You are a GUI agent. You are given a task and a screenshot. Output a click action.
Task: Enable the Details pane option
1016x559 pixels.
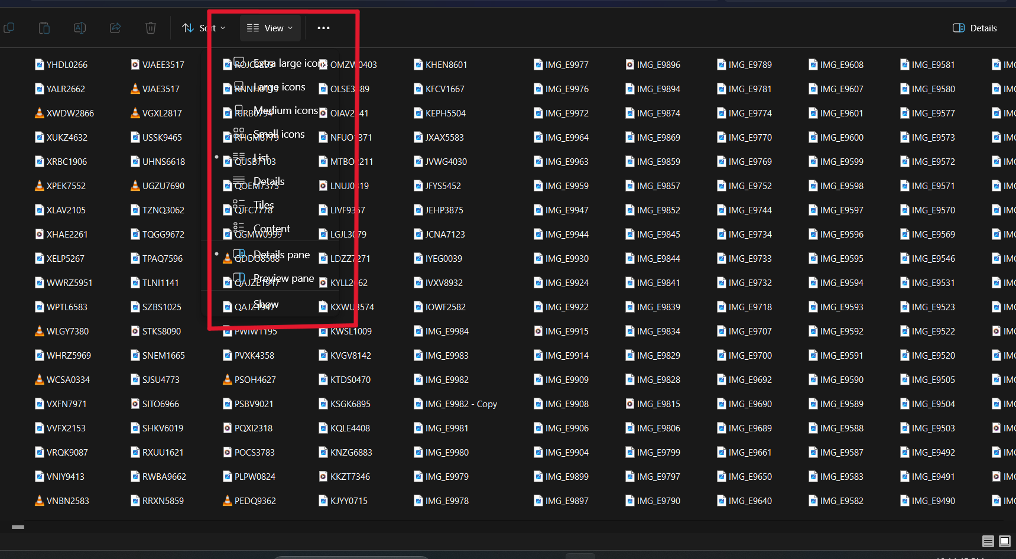pos(281,255)
